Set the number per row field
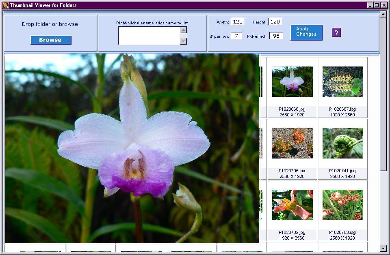Viewport: 390px width, 255px height. [x=236, y=36]
